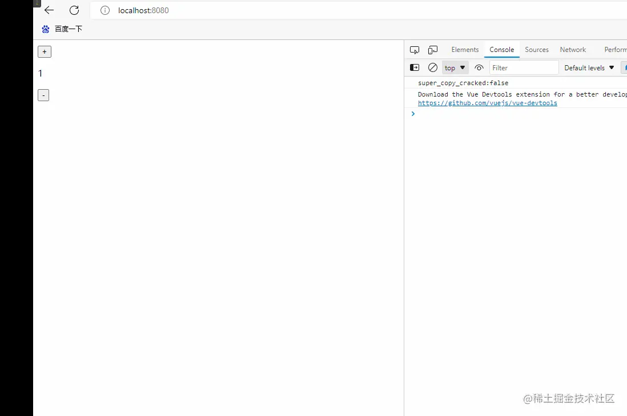Clear the console output
The width and height of the screenshot is (627, 416).
433,67
